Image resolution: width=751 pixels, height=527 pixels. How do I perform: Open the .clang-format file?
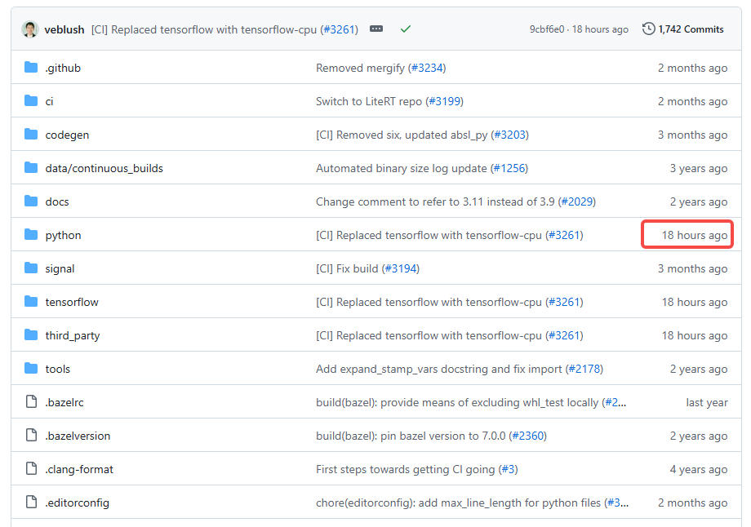point(79,470)
